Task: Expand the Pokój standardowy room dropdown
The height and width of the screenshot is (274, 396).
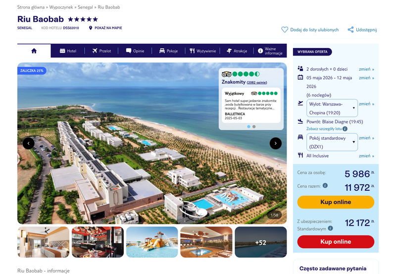Action: pyautogui.click(x=332, y=142)
